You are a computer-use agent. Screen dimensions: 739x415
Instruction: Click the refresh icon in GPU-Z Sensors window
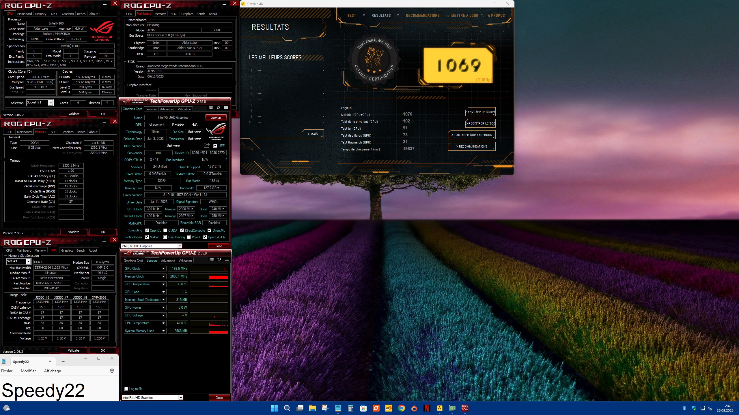(x=219, y=259)
